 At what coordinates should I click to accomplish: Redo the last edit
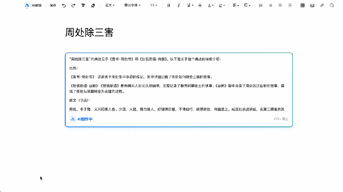coord(73,5)
